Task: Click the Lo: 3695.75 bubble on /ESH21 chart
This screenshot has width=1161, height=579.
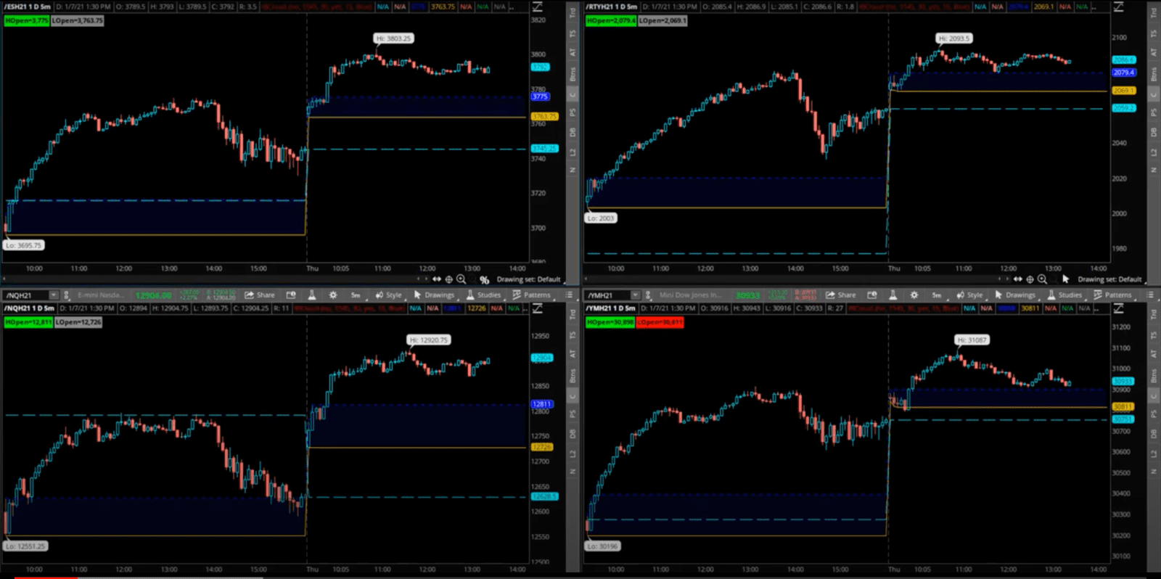Action: click(24, 245)
